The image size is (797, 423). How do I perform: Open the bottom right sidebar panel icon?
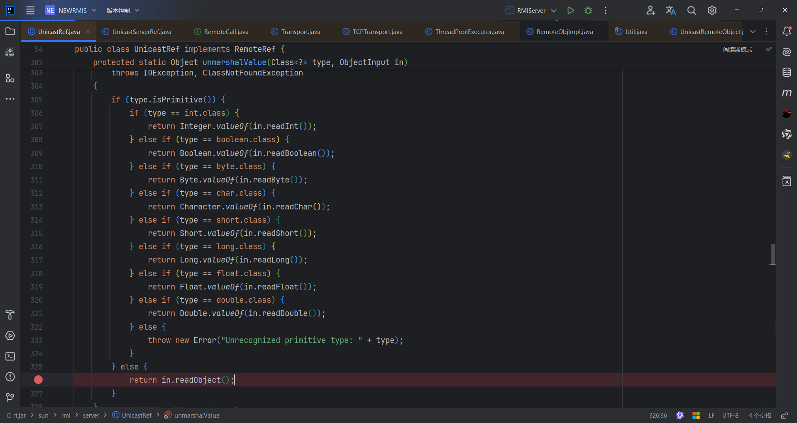[787, 181]
